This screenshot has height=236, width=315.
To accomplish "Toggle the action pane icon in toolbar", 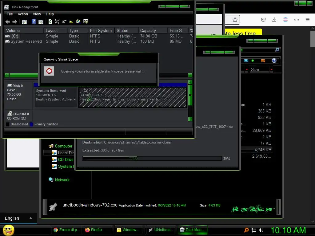I will point(41,22).
